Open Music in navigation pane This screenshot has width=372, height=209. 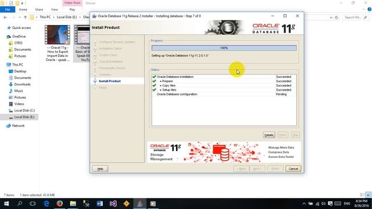[x=19, y=91]
